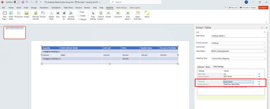The image size is (270, 109).
Task: Toggle the AutoSave switch
Action: (x=17, y=2)
